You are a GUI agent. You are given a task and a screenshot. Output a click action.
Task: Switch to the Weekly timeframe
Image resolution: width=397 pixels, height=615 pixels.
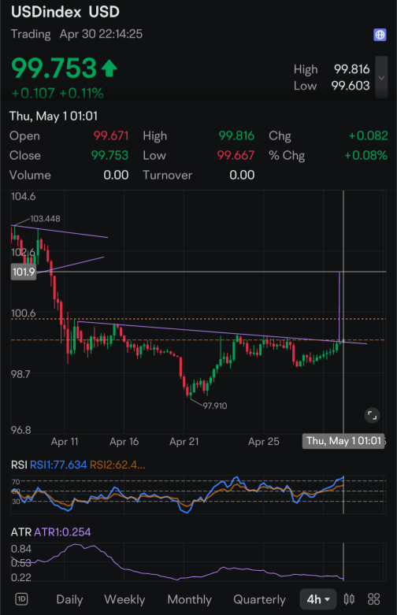[124, 599]
